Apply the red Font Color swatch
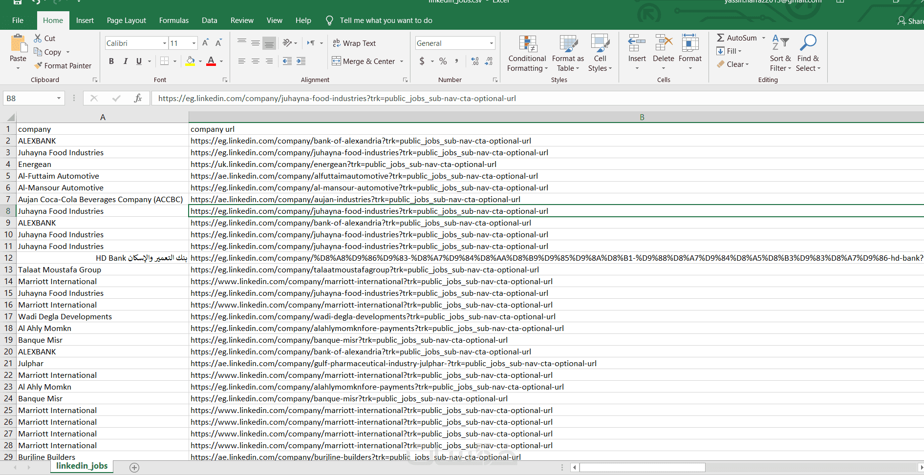The width and height of the screenshot is (924, 475). point(211,61)
